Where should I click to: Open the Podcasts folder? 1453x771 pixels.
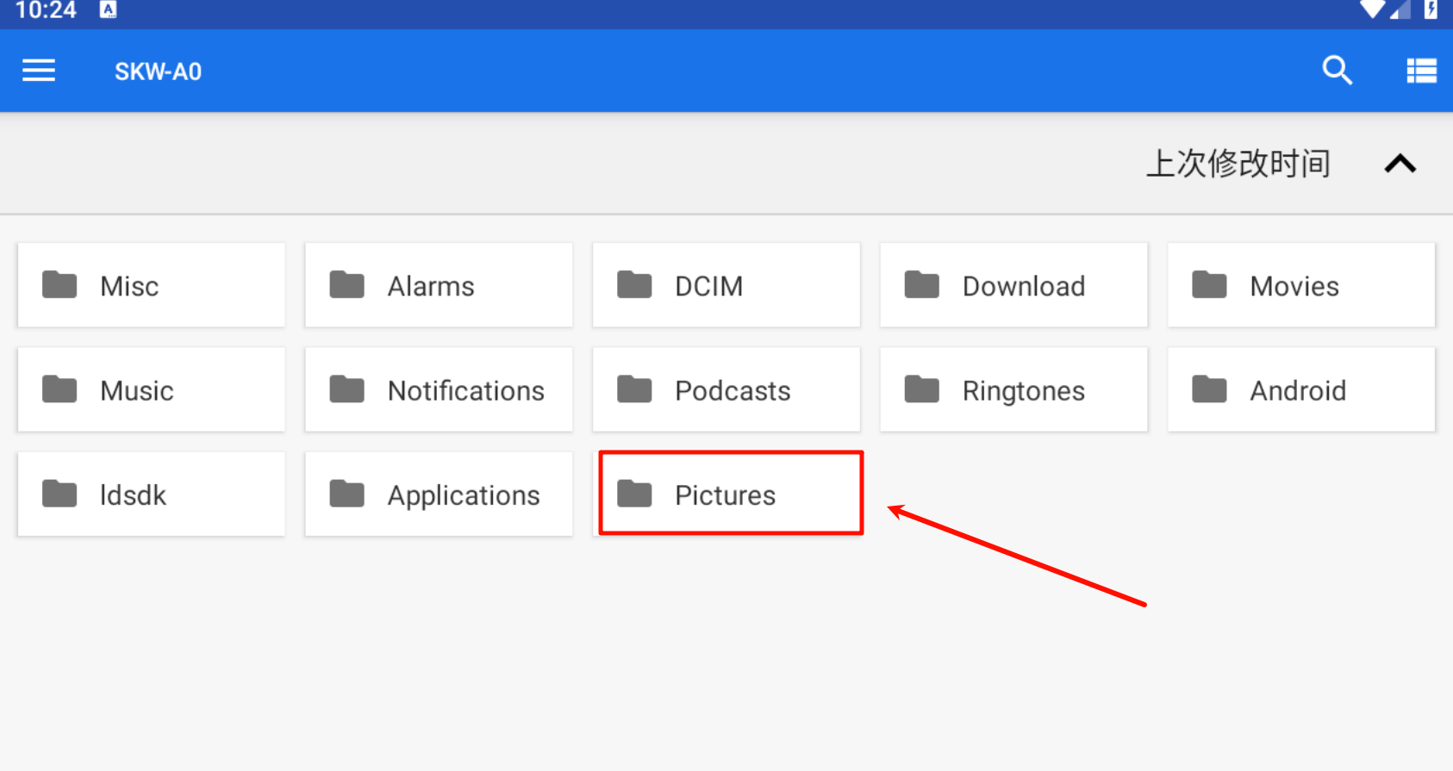[x=726, y=390]
